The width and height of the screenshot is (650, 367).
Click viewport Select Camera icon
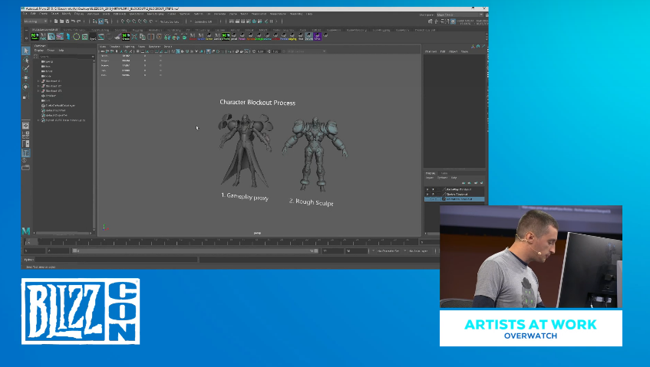[x=102, y=51]
